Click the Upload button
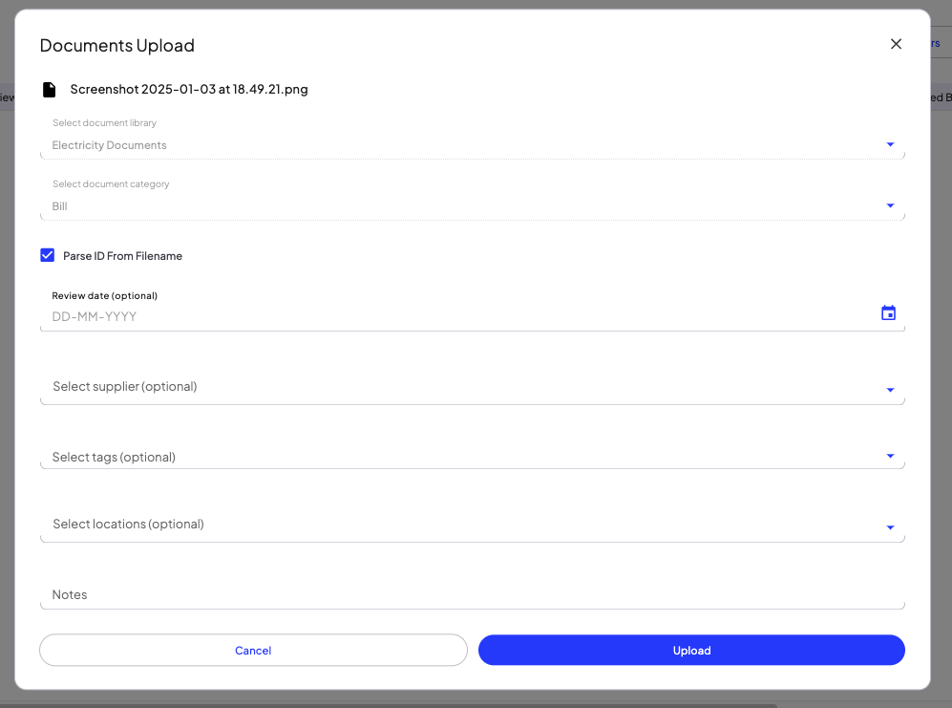 691,650
